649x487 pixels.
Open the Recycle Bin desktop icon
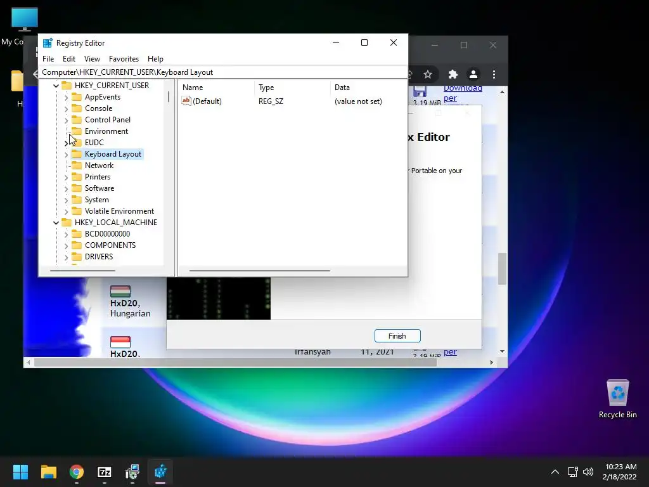coord(617,399)
